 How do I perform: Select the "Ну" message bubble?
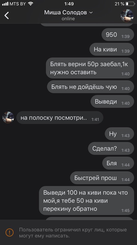(x=119, y=134)
